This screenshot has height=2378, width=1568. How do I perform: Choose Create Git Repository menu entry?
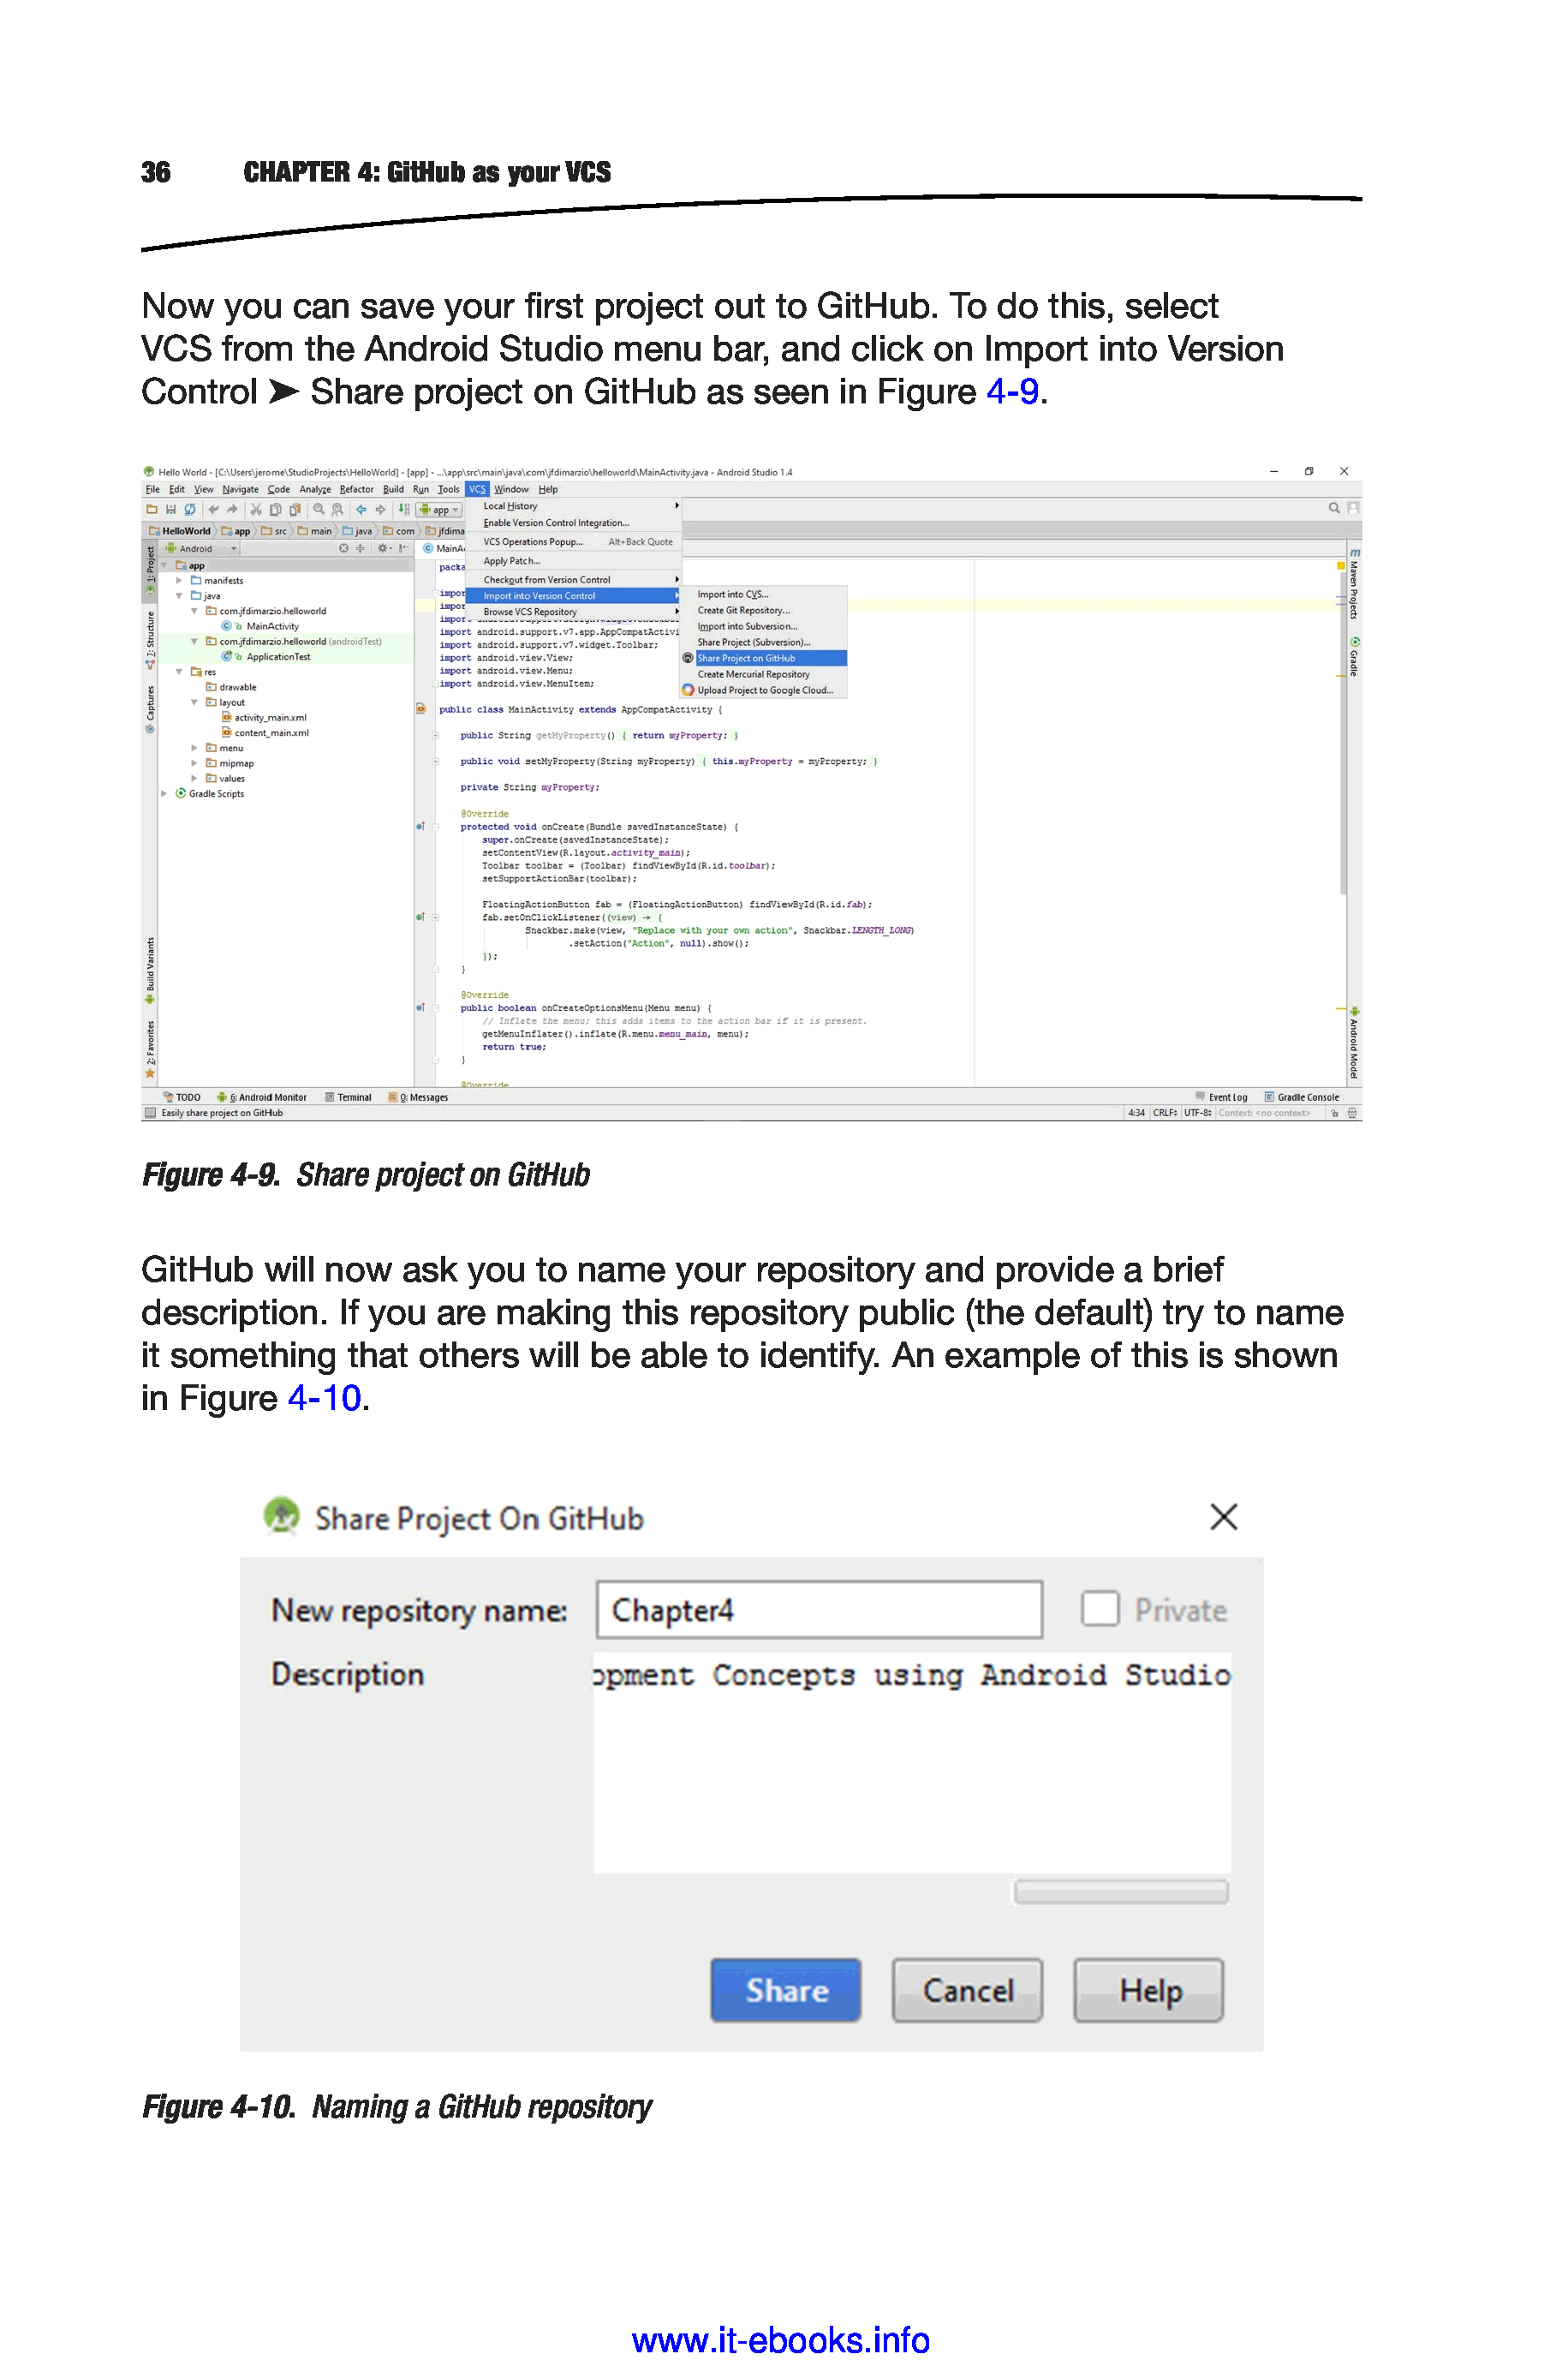pyautogui.click(x=743, y=610)
